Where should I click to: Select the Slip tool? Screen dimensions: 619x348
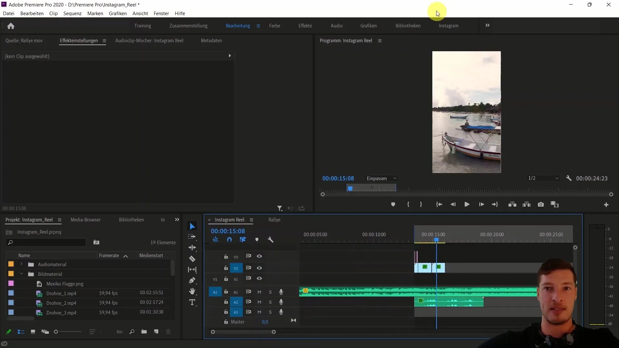point(192,270)
